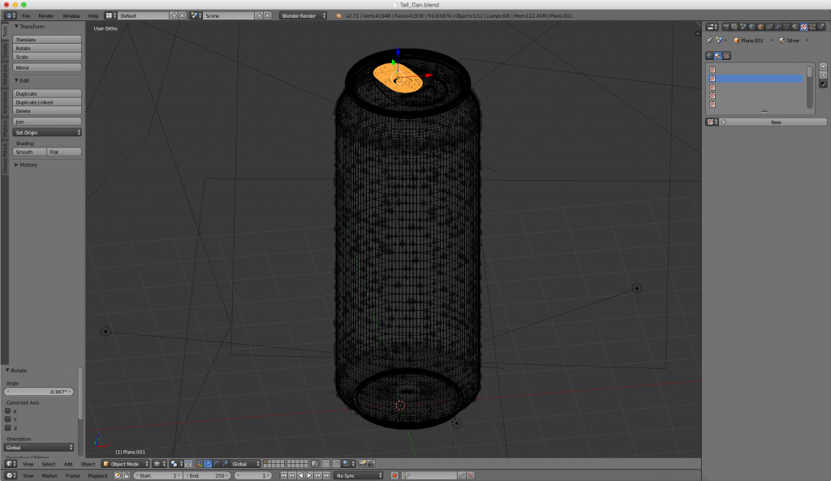Open the Render menu in the top bar
The width and height of the screenshot is (831, 481).
click(x=46, y=15)
